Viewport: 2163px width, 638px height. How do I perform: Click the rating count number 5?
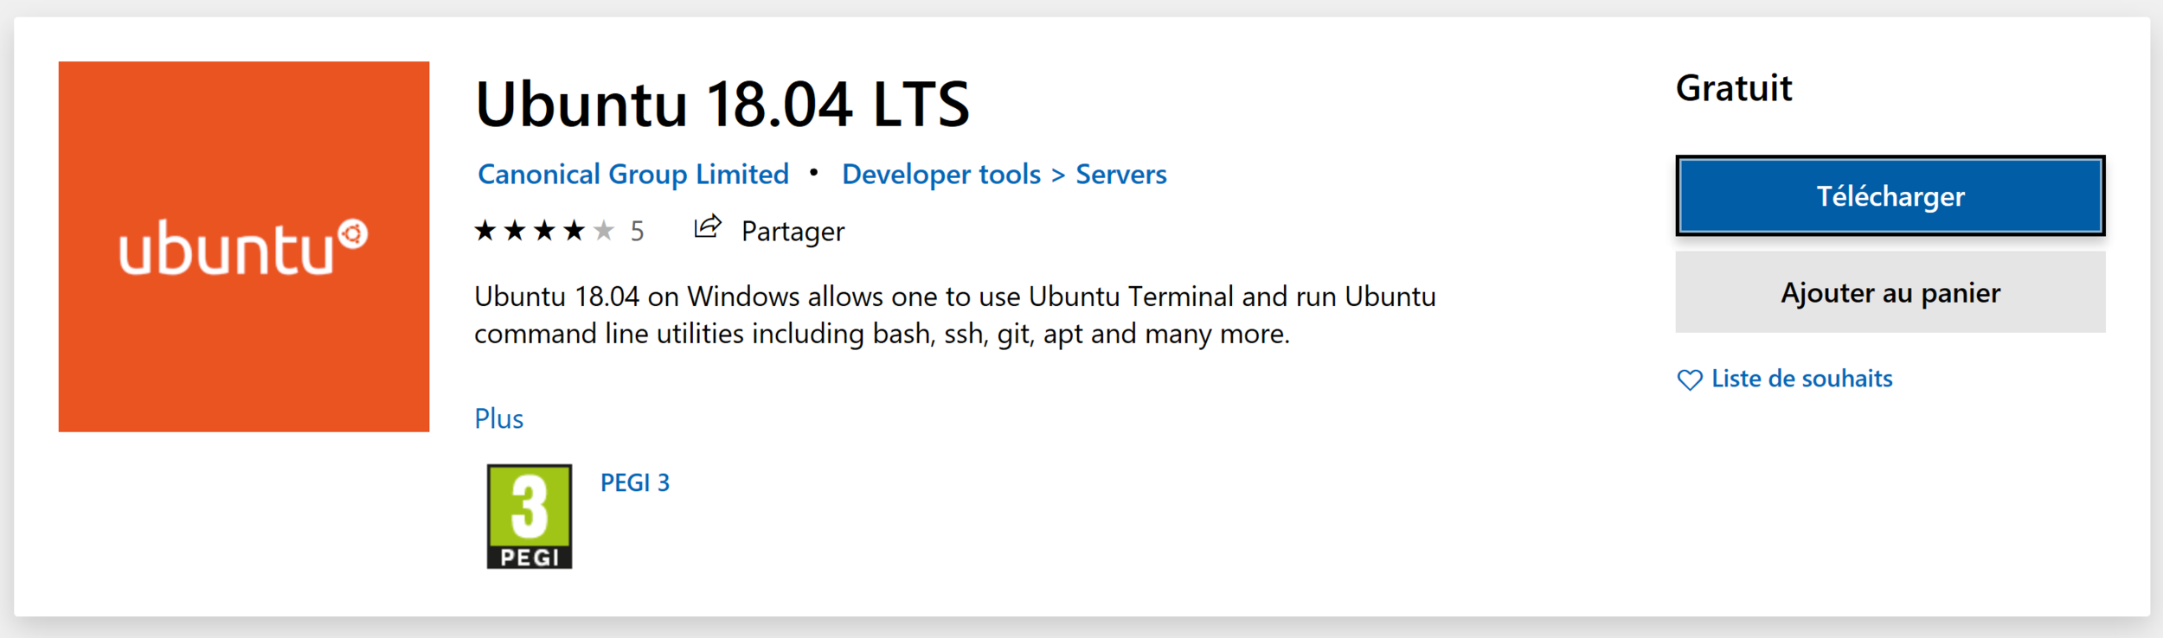pos(638,232)
